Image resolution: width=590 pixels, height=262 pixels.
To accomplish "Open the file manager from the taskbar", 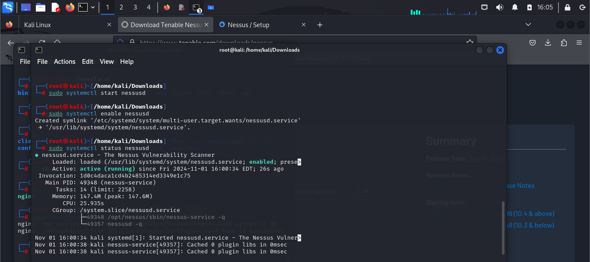I will click(x=40, y=7).
